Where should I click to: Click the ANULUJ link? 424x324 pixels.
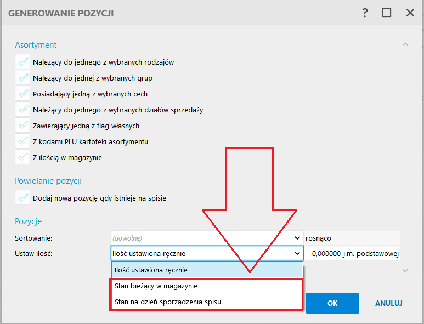click(x=389, y=303)
